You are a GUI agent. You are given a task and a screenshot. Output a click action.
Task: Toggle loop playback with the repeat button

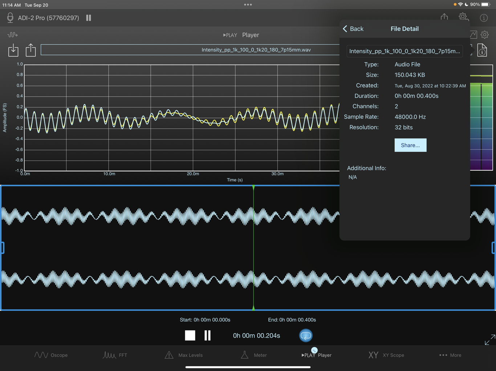tap(306, 335)
